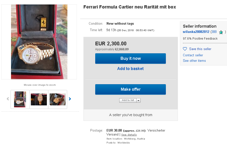Click See details for postage
This screenshot has height=148, width=227.
[129, 135]
